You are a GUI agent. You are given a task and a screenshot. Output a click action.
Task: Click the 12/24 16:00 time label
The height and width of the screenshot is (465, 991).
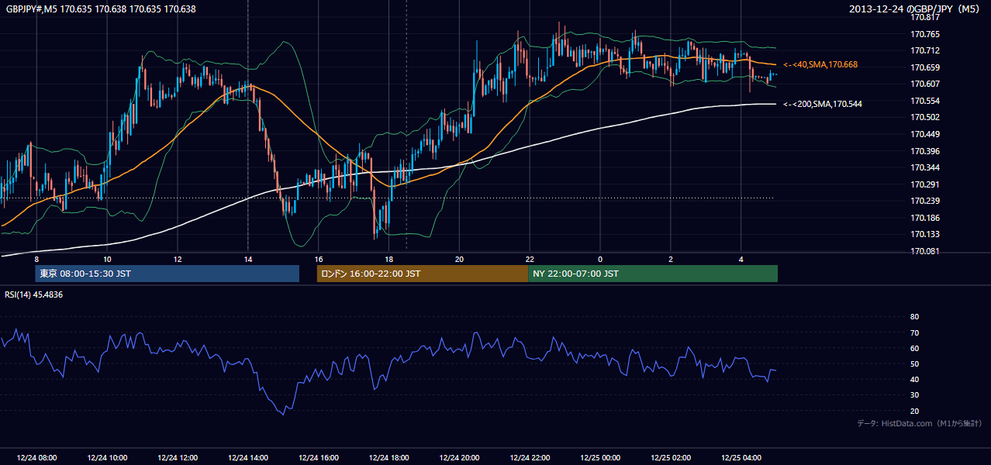tap(319, 458)
